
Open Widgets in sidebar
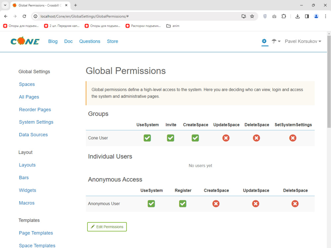click(27, 190)
